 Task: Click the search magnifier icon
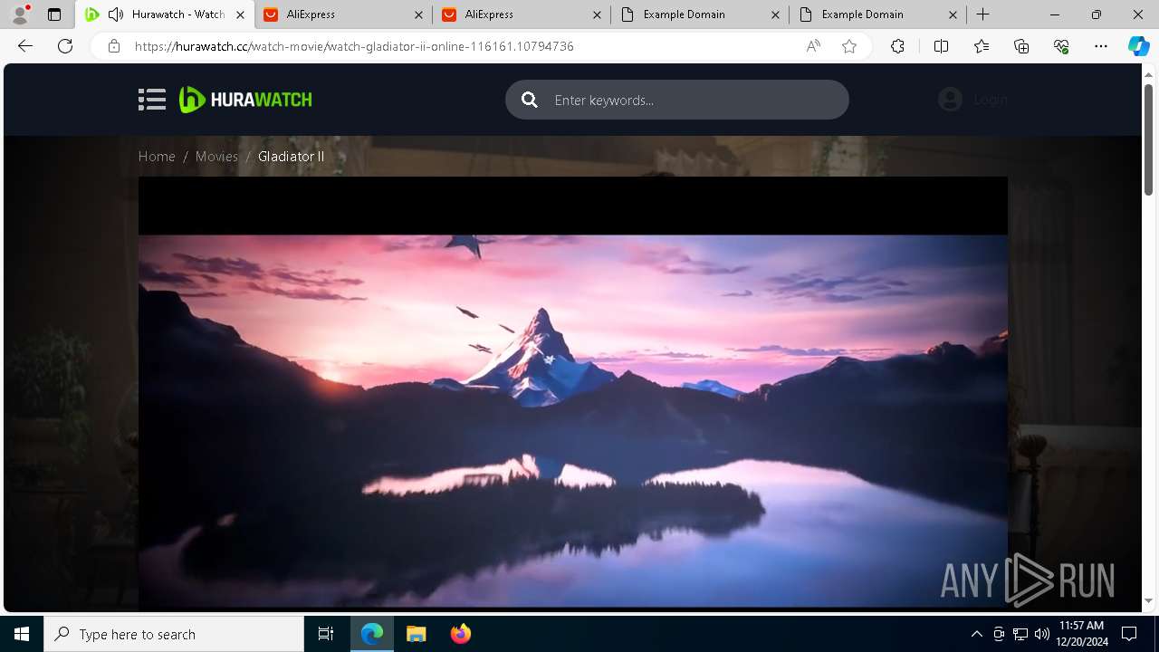point(530,100)
